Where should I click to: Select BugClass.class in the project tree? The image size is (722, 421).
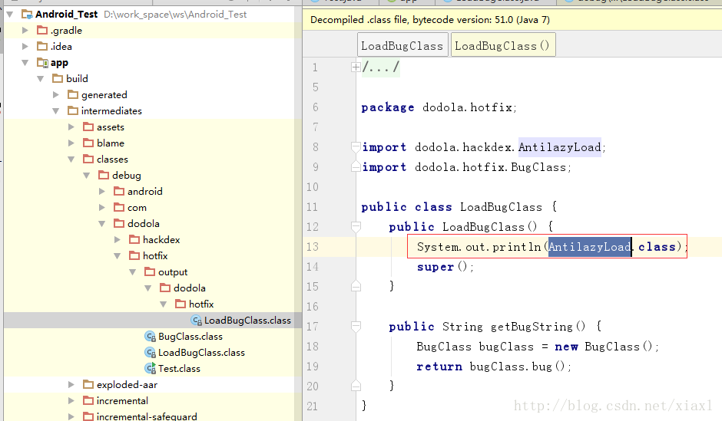(190, 337)
